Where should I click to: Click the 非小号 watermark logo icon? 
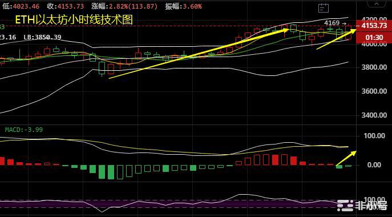(345, 206)
